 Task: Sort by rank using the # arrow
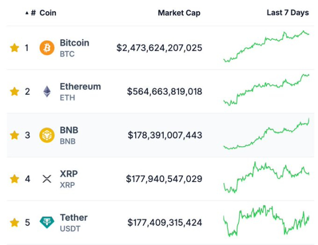(x=30, y=13)
